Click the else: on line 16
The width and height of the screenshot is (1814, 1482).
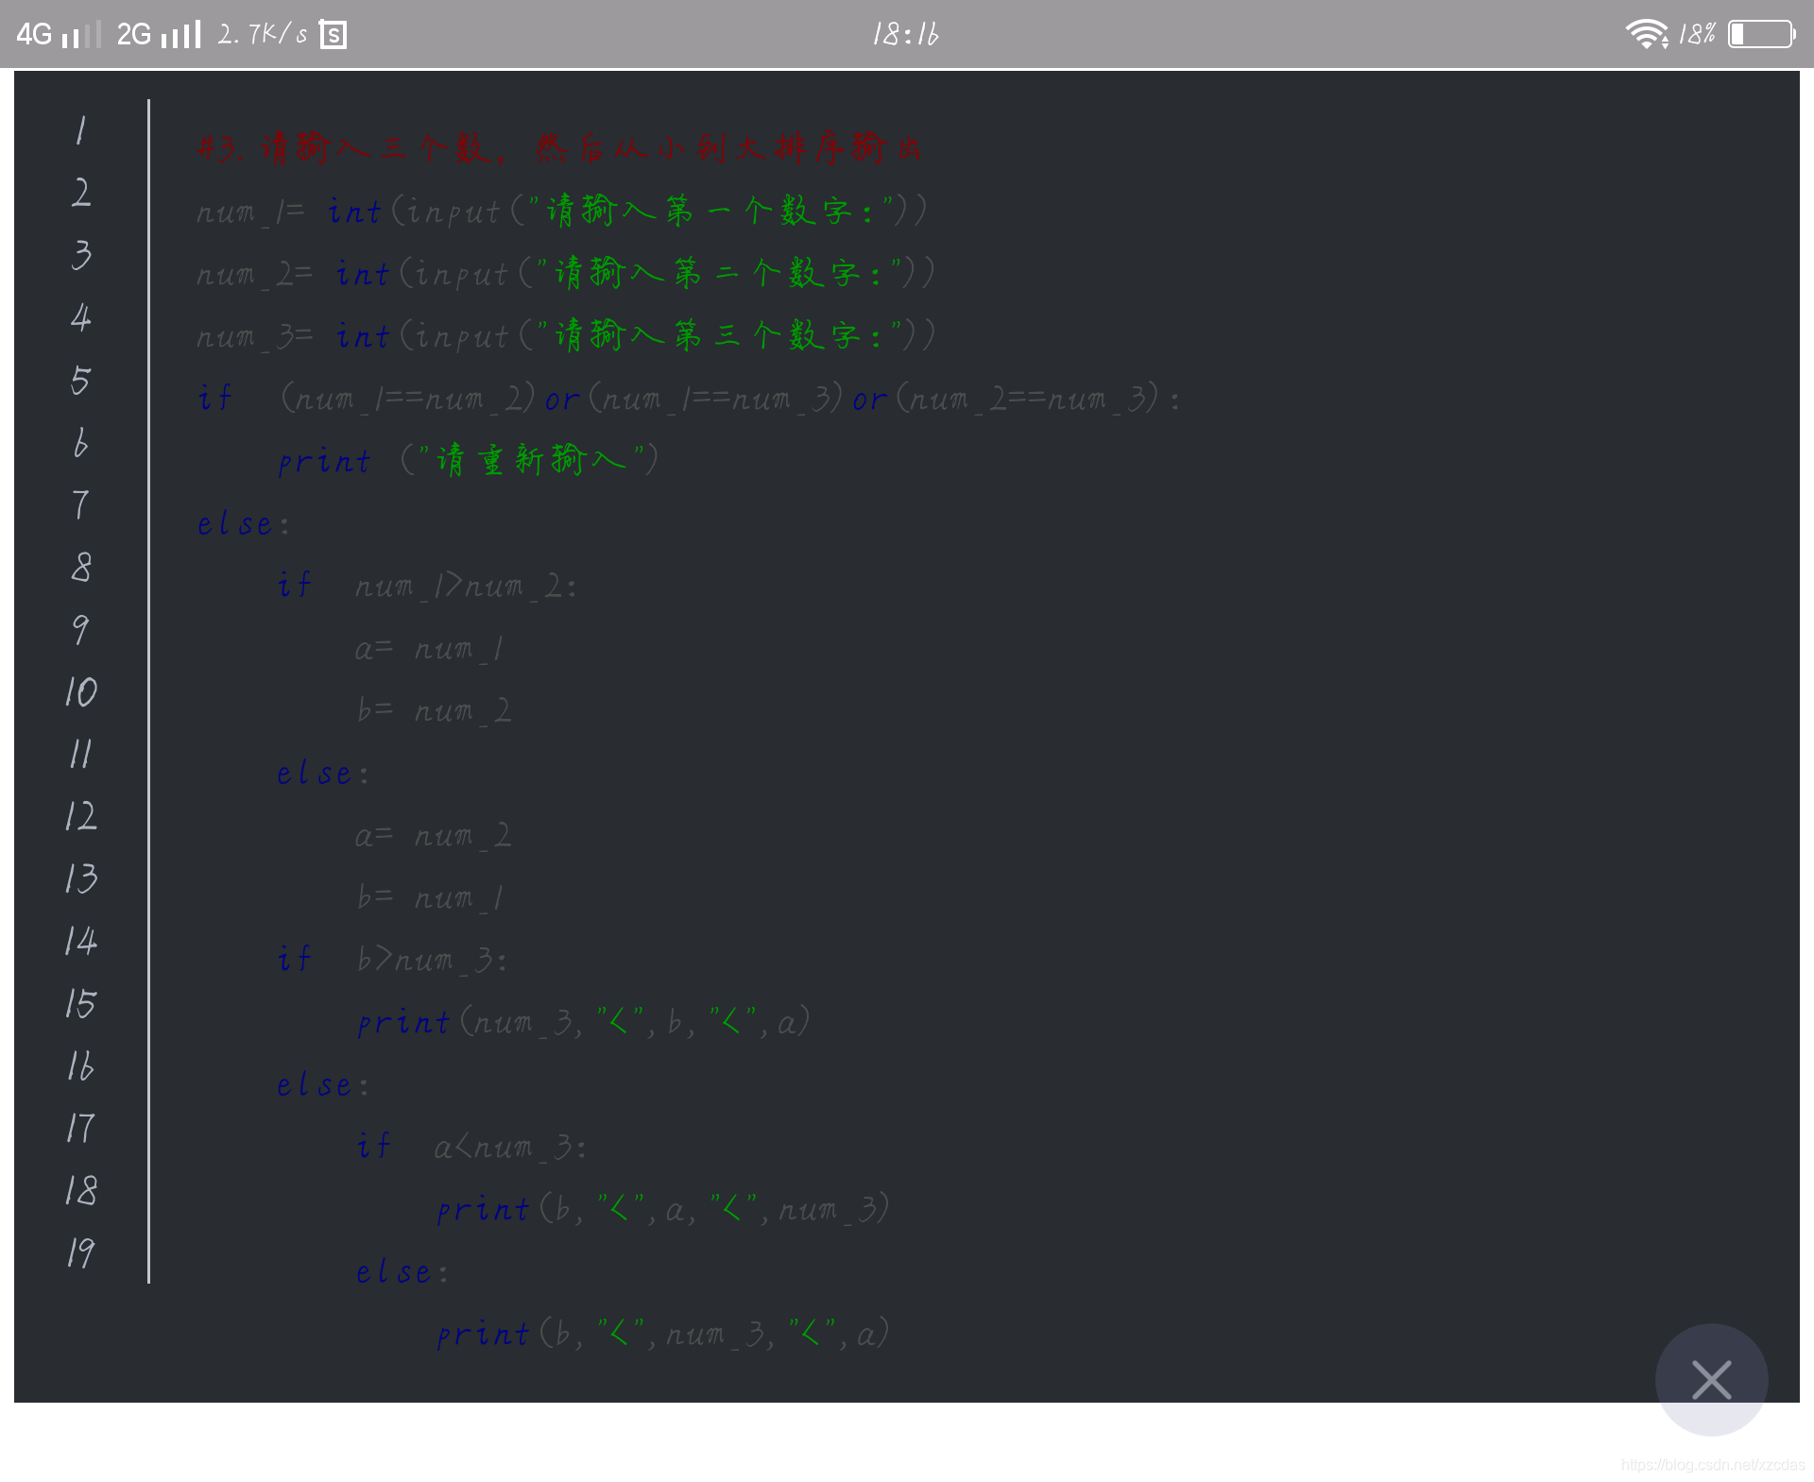322,1084
